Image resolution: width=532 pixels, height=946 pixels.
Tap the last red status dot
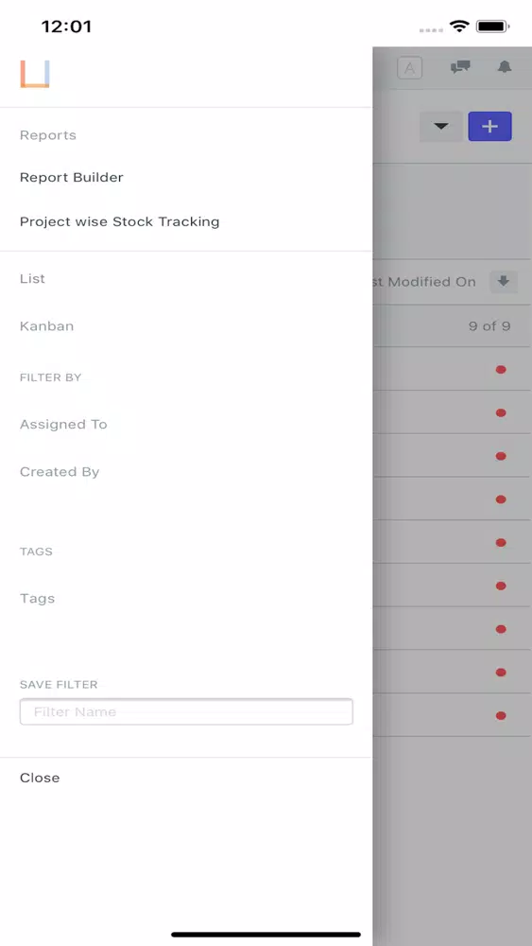(x=501, y=715)
